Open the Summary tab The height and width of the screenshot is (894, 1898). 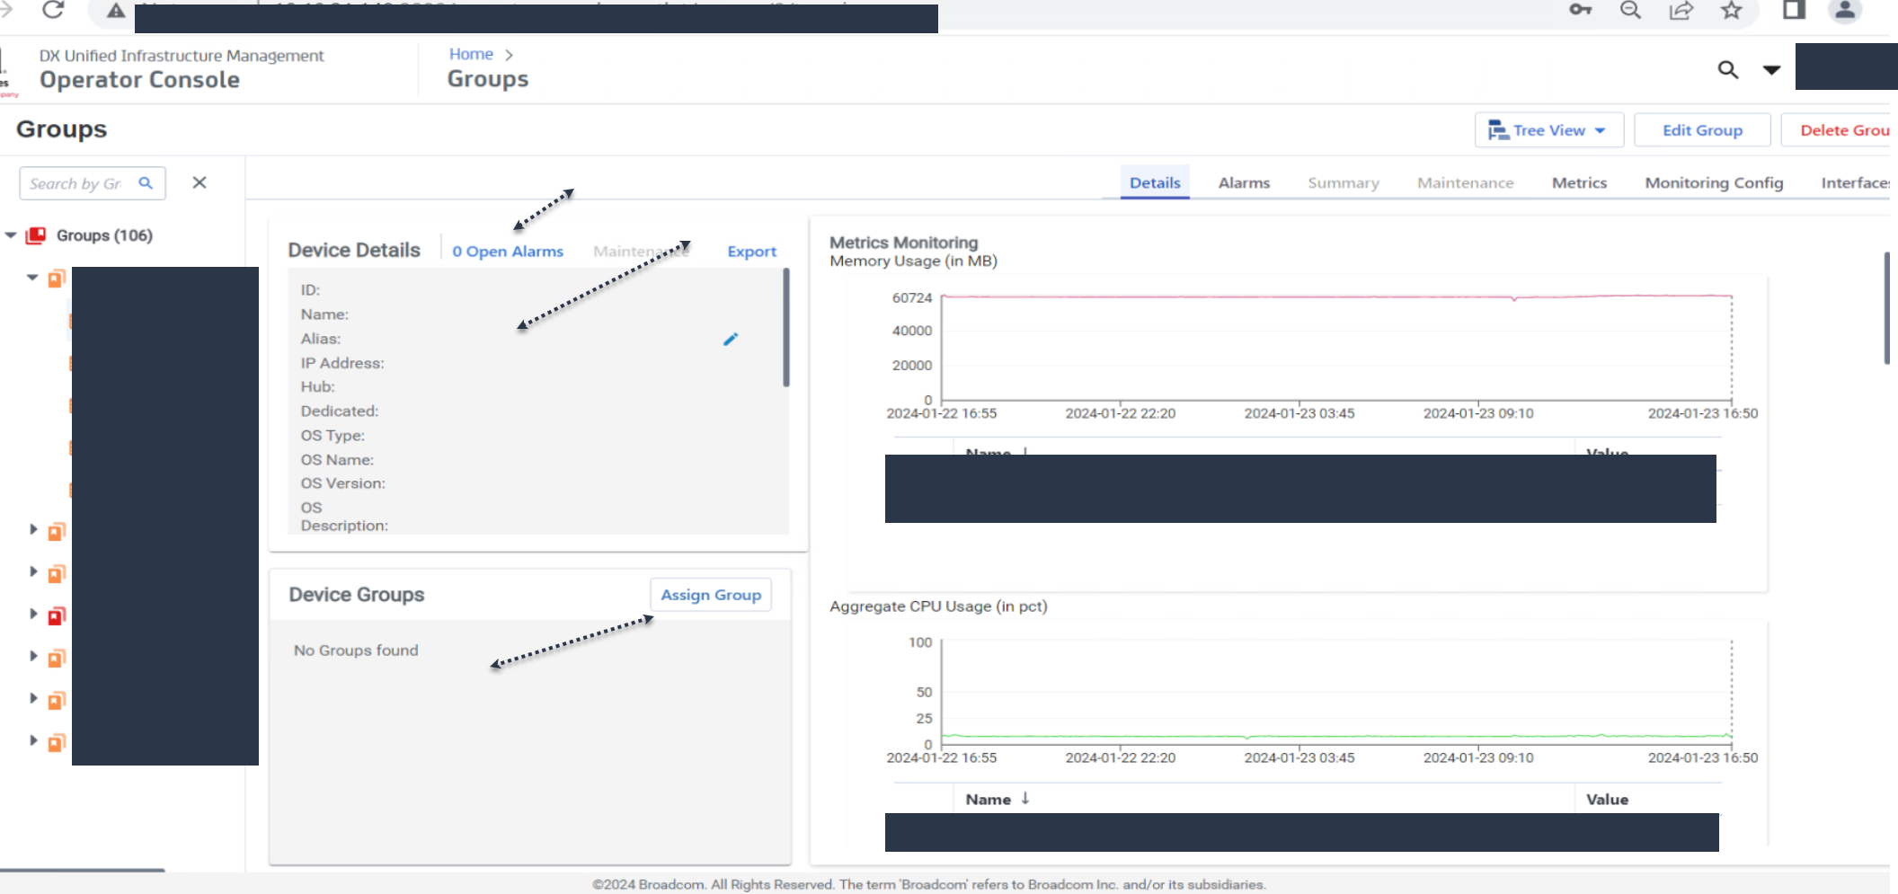point(1344,182)
